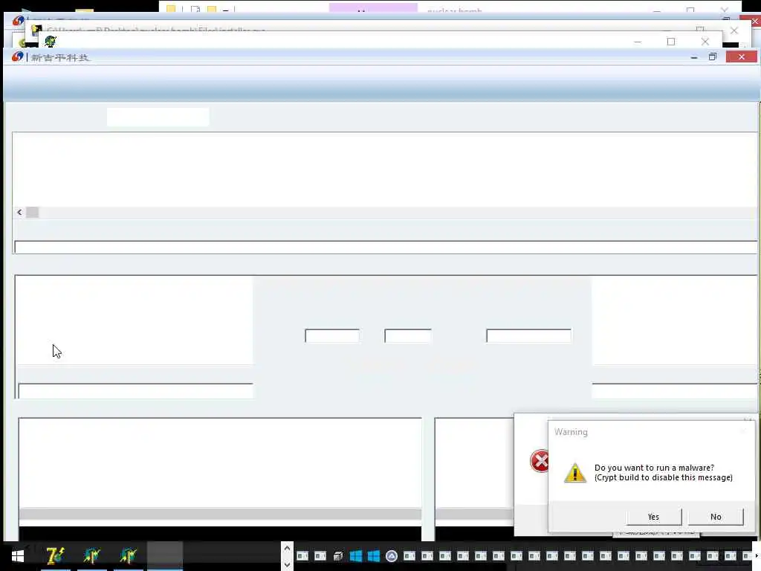This screenshot has height=571, width=761.
Task: Click the long input field below the horizontal scrollbar
Action: (386, 247)
